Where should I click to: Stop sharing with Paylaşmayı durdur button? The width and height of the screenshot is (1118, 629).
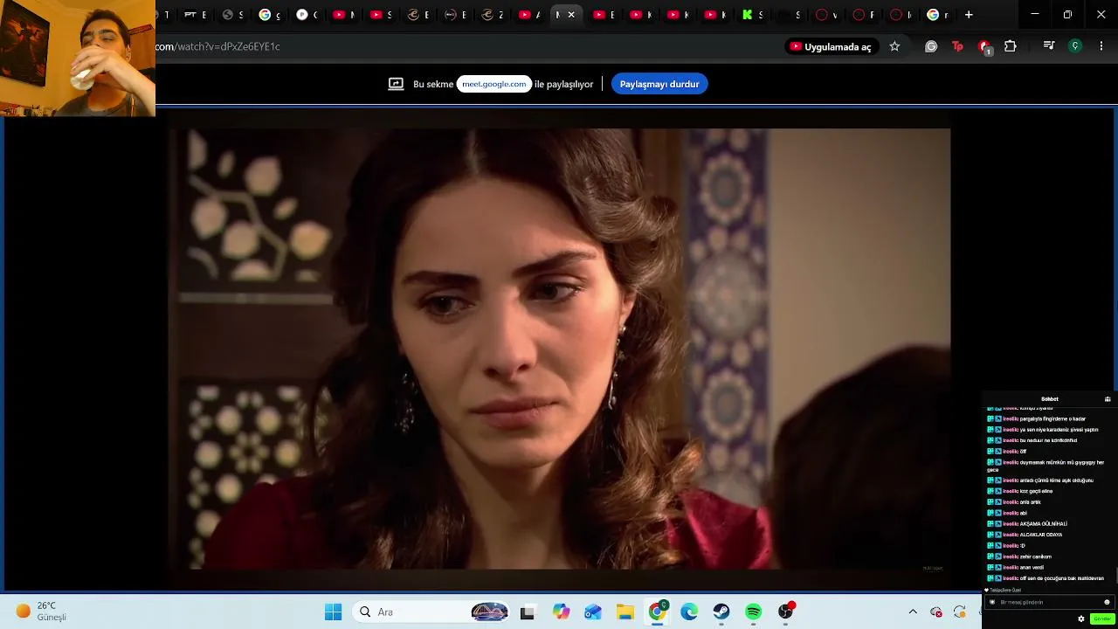(x=659, y=84)
